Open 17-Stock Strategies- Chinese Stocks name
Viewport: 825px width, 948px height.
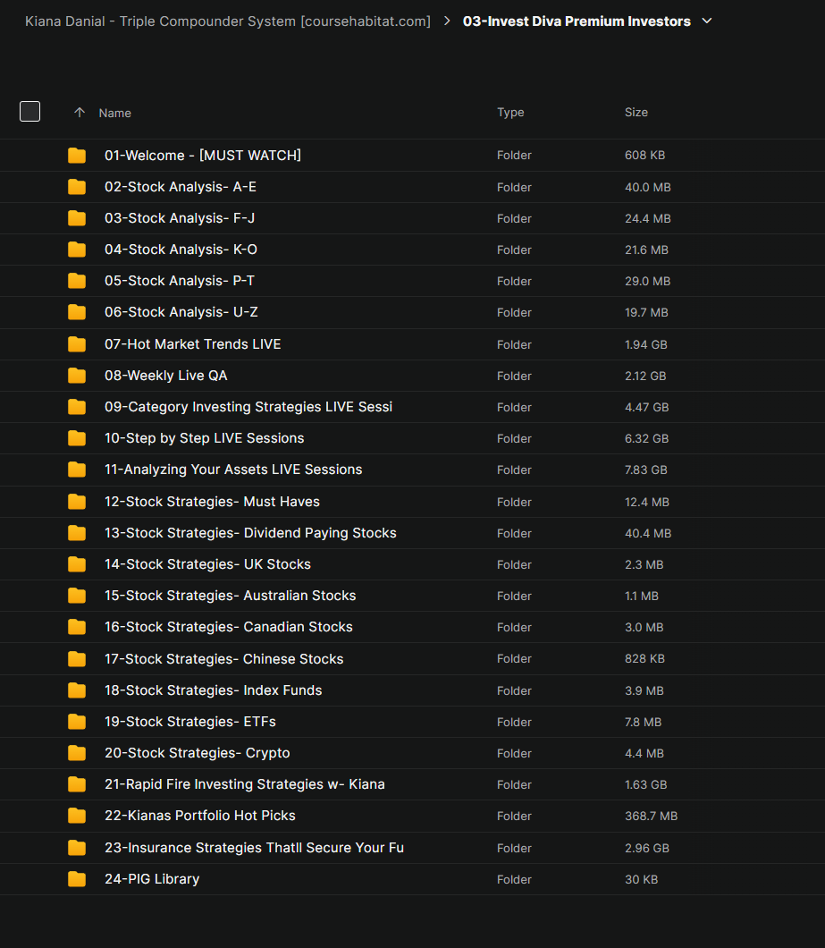click(x=223, y=659)
